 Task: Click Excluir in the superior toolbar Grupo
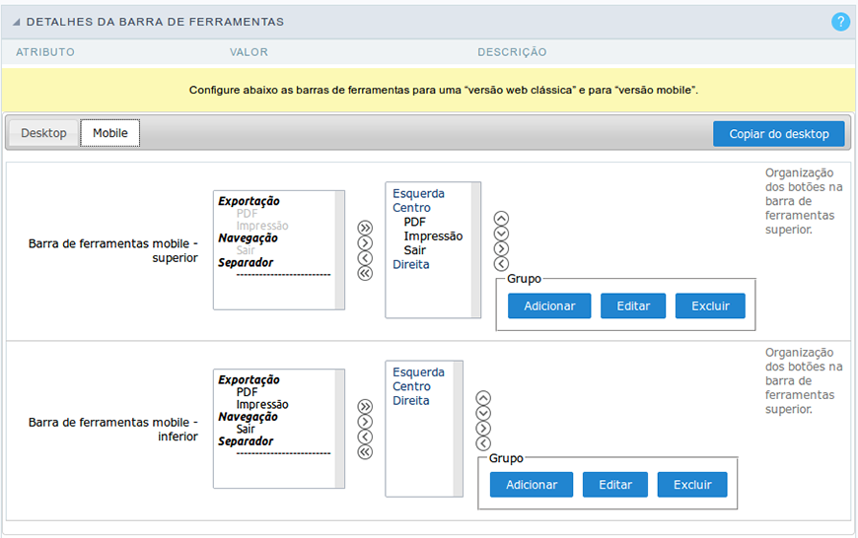pos(710,305)
